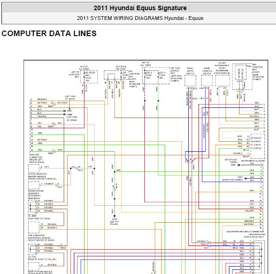Click the '(RIGHT KICK PANEL)' label beside G202

click(x=231, y=161)
